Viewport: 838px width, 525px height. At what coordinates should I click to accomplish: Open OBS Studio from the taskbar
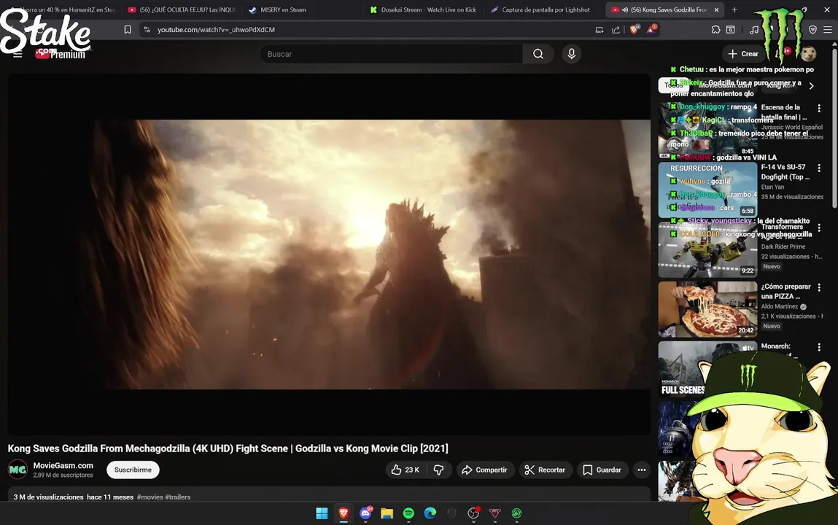tap(473, 513)
